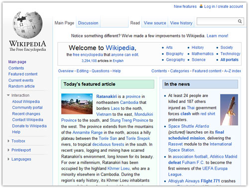Open the deciduous forests link

coord(108,144)
